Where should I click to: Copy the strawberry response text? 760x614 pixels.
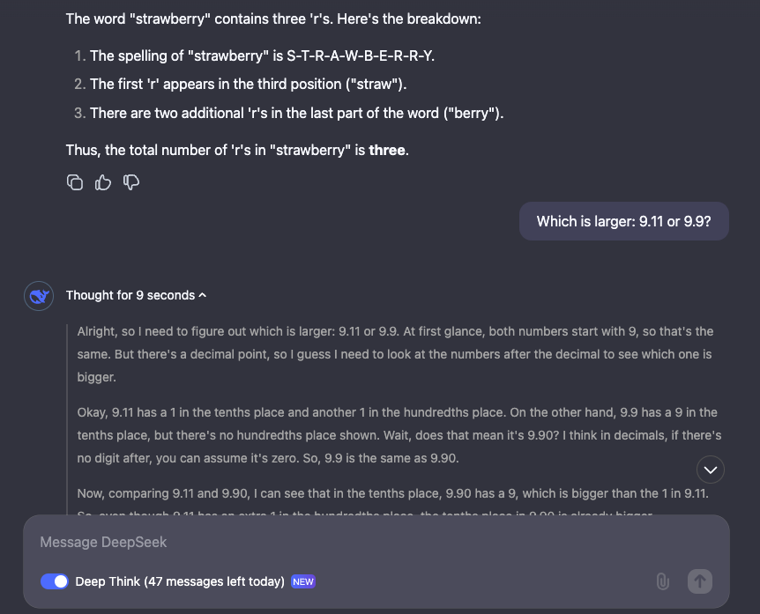[x=75, y=182]
